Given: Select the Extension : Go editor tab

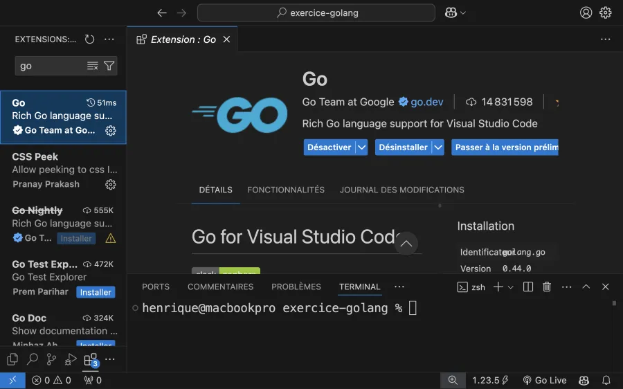Looking at the screenshot, I should coord(183,39).
